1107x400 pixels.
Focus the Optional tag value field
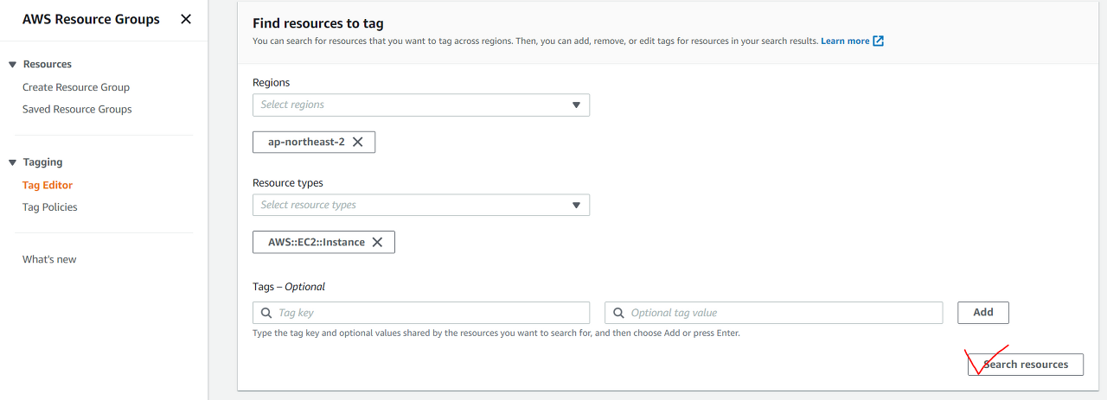click(x=774, y=313)
